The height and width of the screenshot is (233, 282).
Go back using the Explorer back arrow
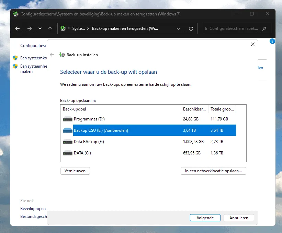(18, 28)
